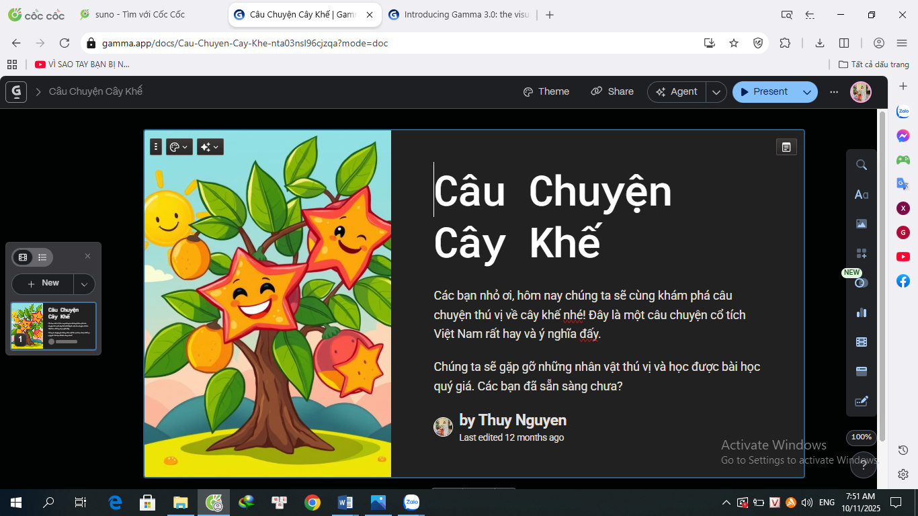
Task: Expand the dropdown next to New card
Action: pyautogui.click(x=84, y=284)
